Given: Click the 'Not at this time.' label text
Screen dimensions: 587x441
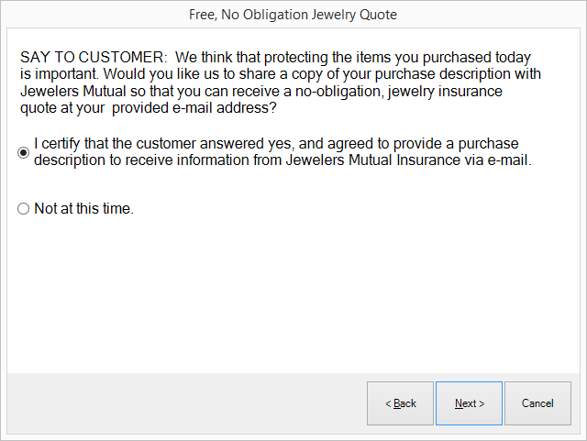Looking at the screenshot, I should point(83,209).
